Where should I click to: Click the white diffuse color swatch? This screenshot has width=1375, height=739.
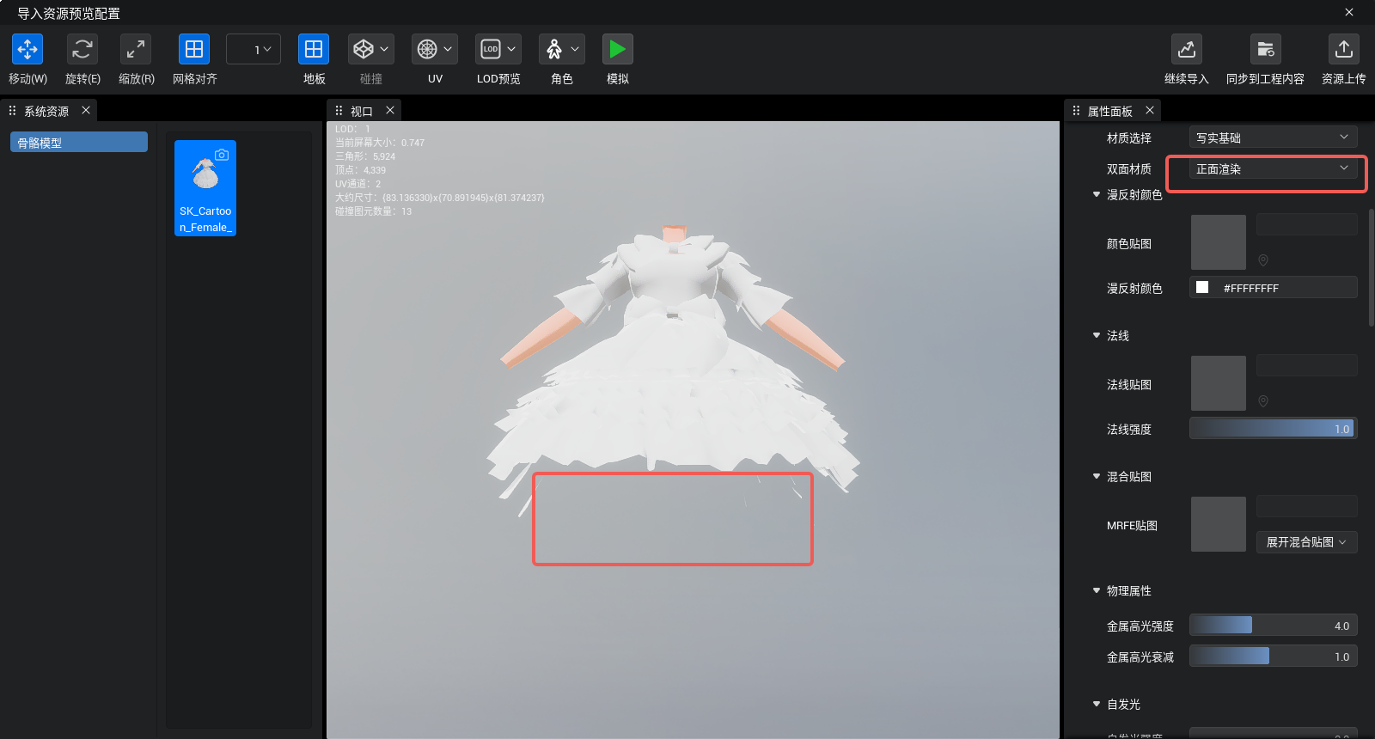[1202, 288]
